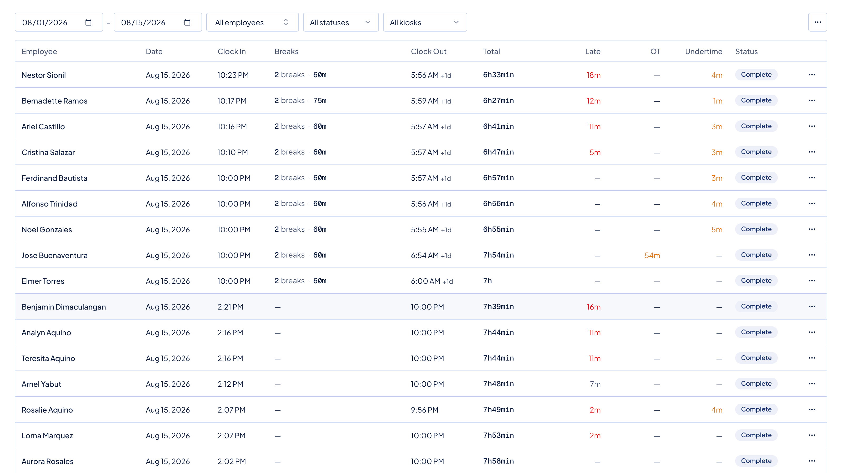Click 7h44min total for Analyn Aquino
842x473 pixels.
498,332
